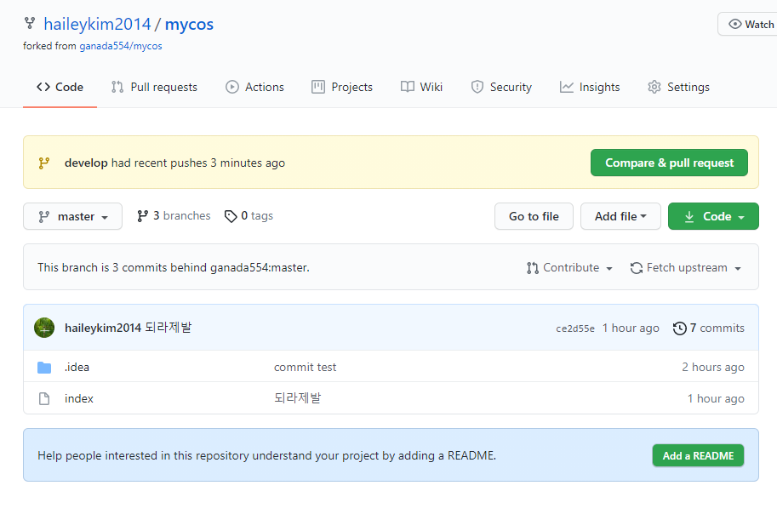
Task: Click '1 hour ago' beside the commit hash
Action: coord(631,328)
